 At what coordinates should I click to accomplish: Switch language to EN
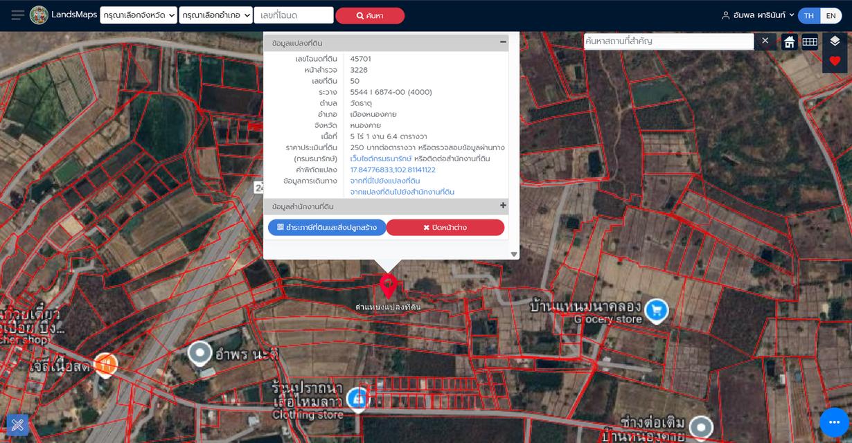(831, 15)
